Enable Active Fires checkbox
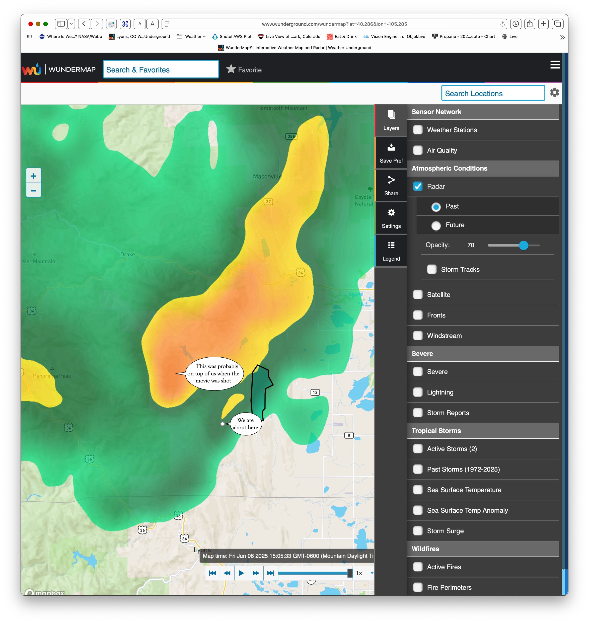Viewport: 589px width, 623px height. click(x=418, y=567)
